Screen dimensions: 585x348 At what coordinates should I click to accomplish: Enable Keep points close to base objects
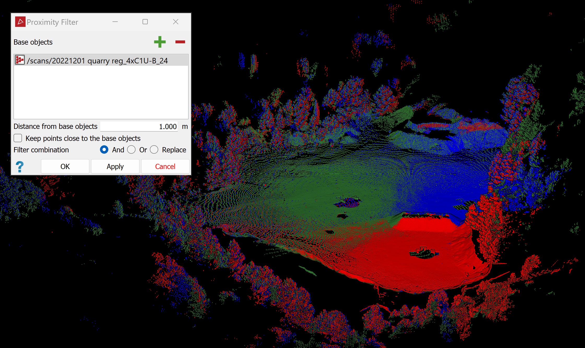[18, 138]
